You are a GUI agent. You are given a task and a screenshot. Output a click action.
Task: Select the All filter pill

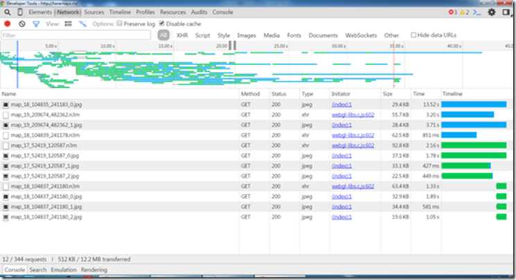[163, 35]
